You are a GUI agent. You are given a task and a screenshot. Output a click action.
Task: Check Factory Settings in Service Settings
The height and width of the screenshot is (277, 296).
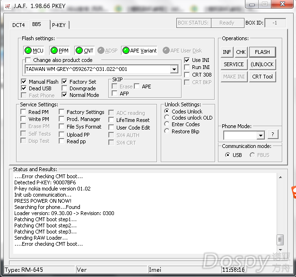(x=61, y=112)
